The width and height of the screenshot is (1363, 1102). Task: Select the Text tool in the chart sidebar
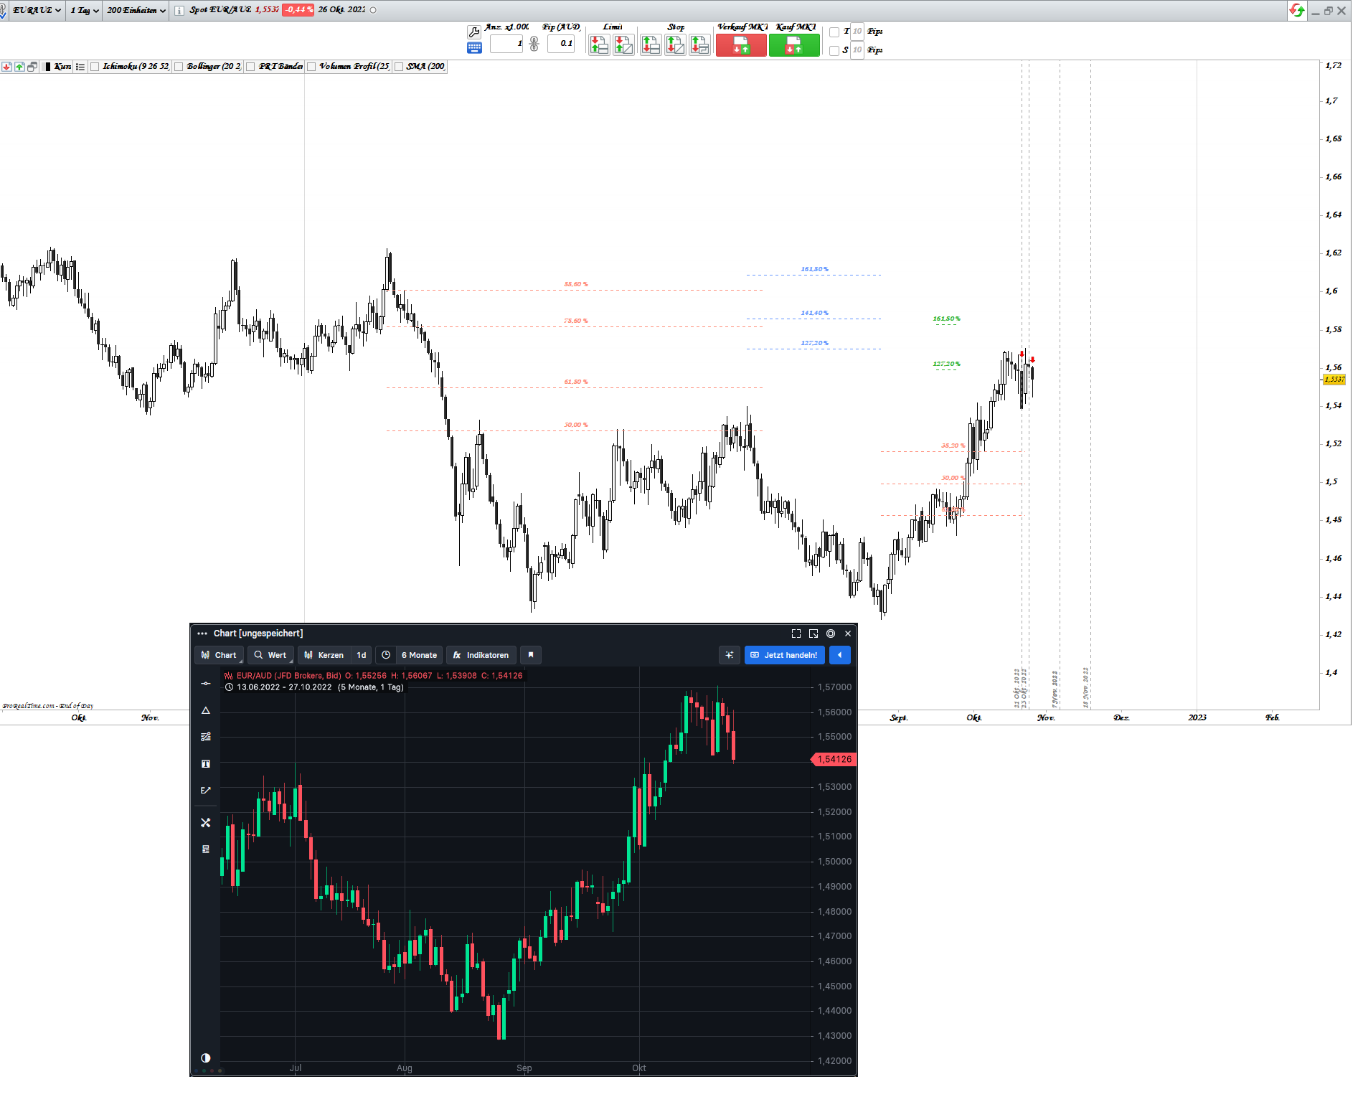[x=206, y=764]
